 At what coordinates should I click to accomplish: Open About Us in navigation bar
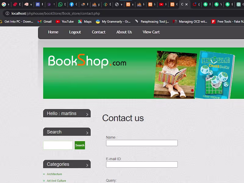coord(124,32)
